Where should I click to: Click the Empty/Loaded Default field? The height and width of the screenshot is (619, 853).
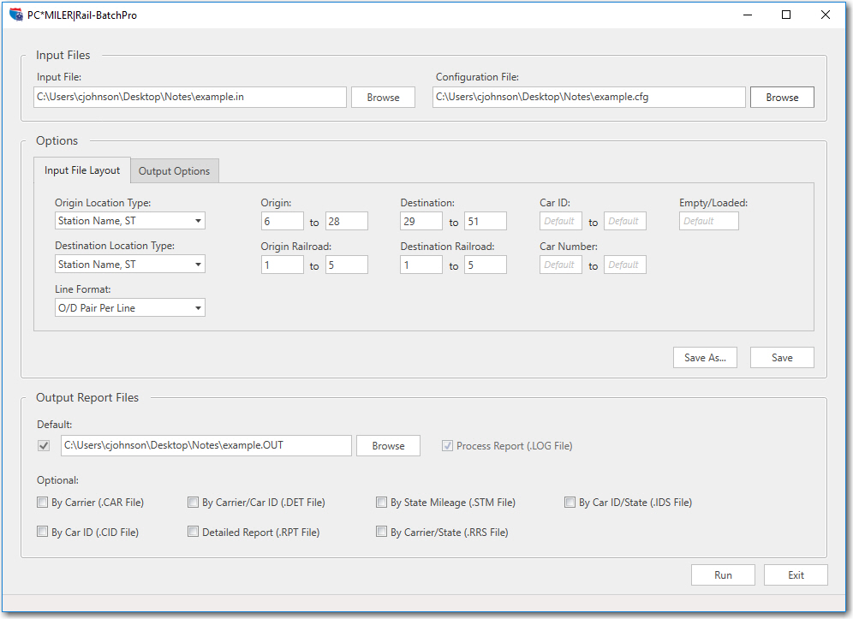tap(709, 222)
